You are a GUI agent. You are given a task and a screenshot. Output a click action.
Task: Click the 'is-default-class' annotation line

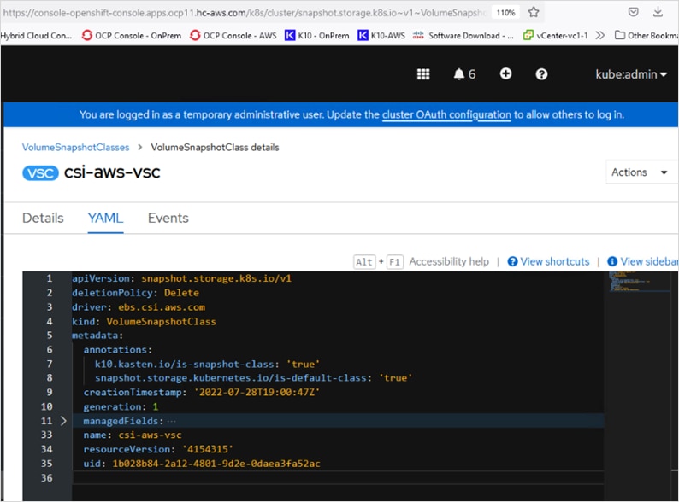click(253, 378)
